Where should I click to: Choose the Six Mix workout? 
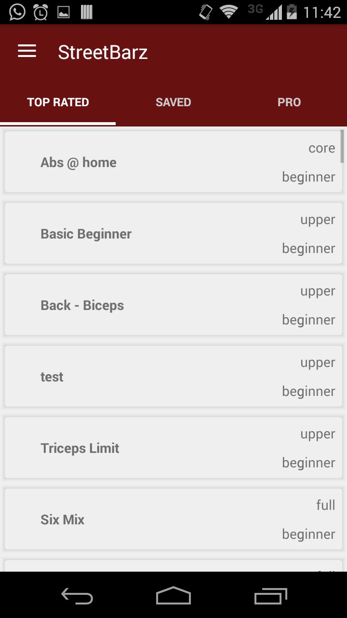173,520
